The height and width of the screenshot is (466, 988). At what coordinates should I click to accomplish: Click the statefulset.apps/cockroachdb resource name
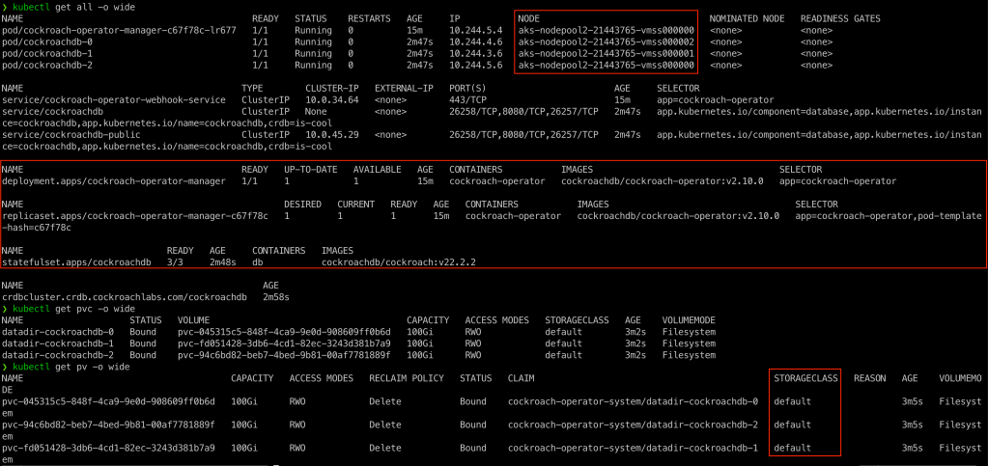coord(77,261)
